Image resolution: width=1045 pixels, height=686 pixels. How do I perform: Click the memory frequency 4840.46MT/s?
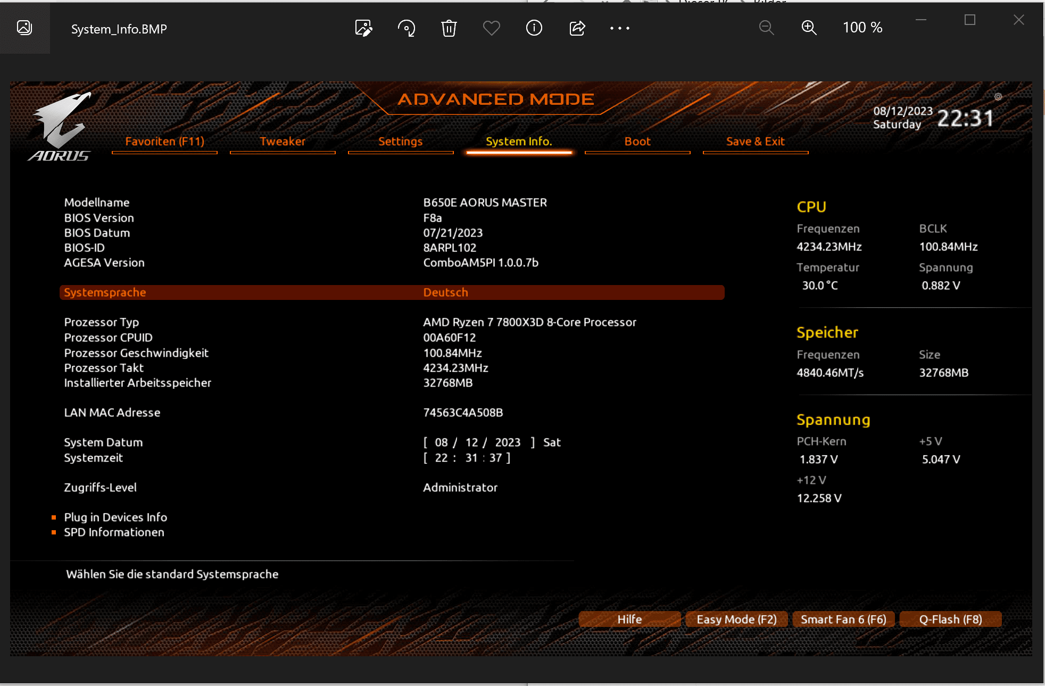830,373
